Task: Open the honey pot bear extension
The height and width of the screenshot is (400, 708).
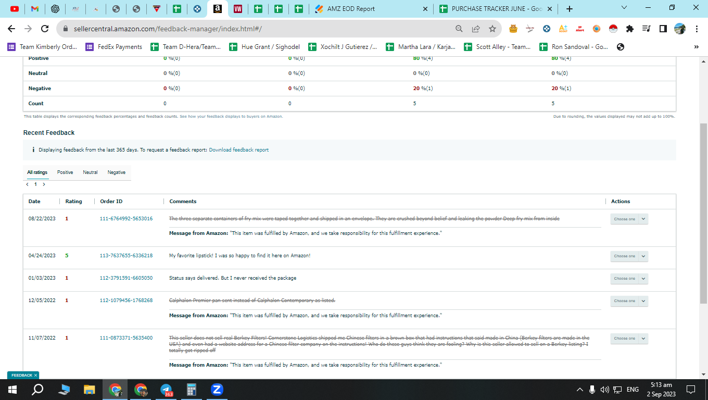Action: click(x=513, y=29)
